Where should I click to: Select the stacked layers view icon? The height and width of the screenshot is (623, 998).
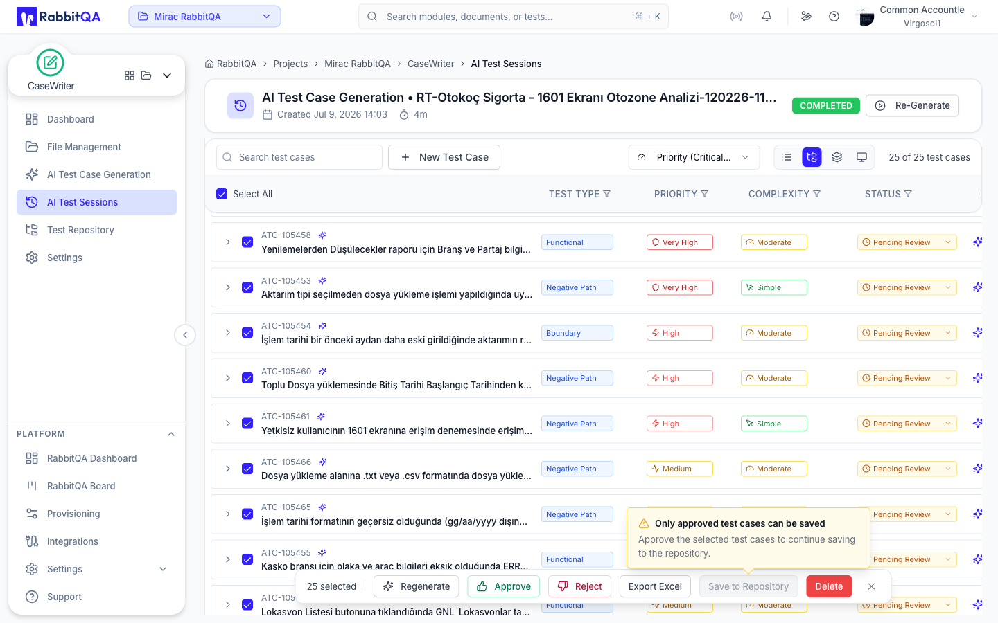pyautogui.click(x=837, y=157)
